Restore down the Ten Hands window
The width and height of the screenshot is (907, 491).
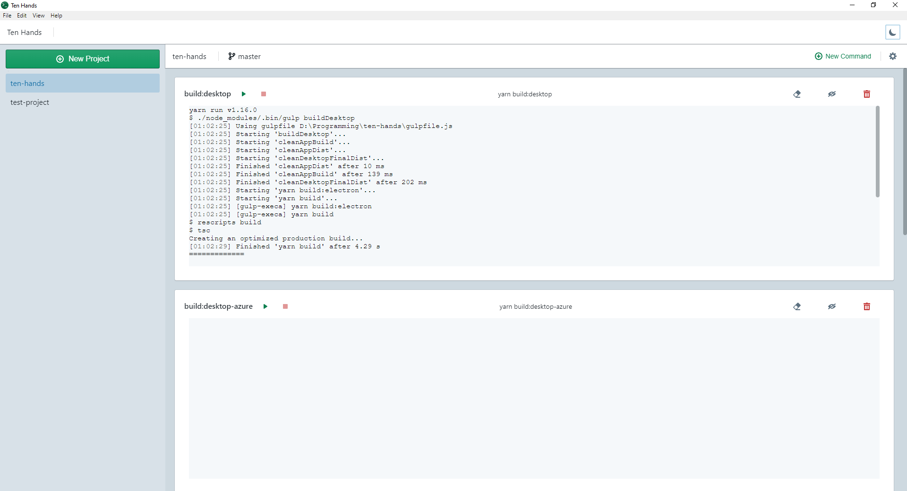pyautogui.click(x=873, y=5)
